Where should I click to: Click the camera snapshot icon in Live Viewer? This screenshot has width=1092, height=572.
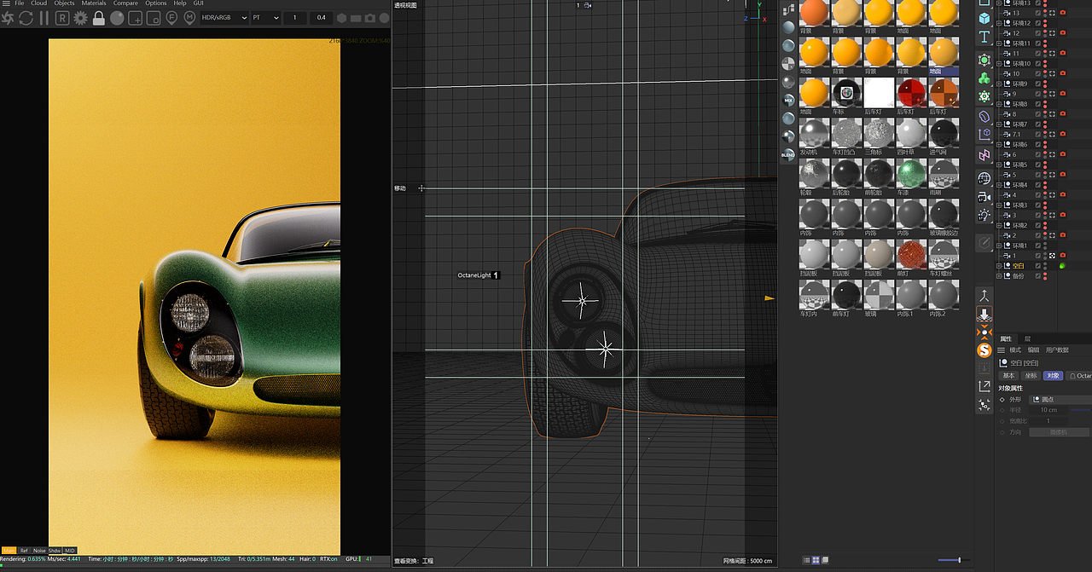tap(370, 18)
